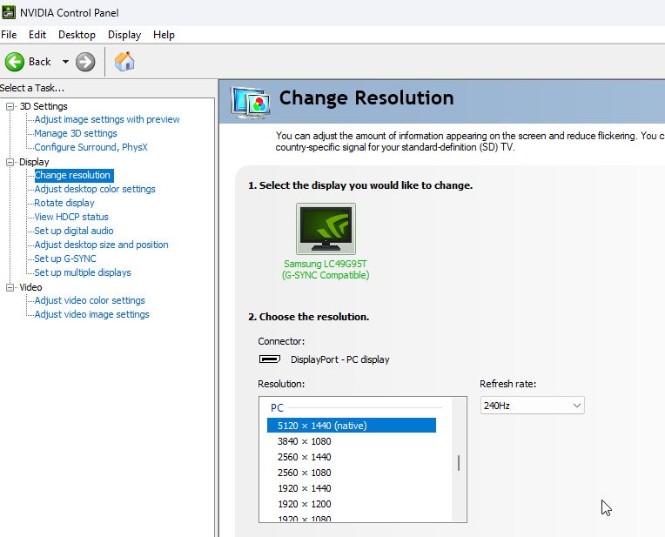665x537 pixels.
Task: Click the resolution list scrollbar thumb
Action: pos(459,463)
